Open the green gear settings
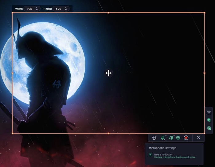The image size is (215, 167). (x=178, y=138)
